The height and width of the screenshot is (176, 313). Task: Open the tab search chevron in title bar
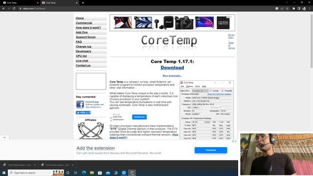click(287, 2)
